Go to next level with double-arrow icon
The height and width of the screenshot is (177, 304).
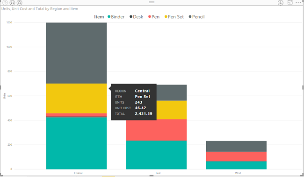pos(12,2)
